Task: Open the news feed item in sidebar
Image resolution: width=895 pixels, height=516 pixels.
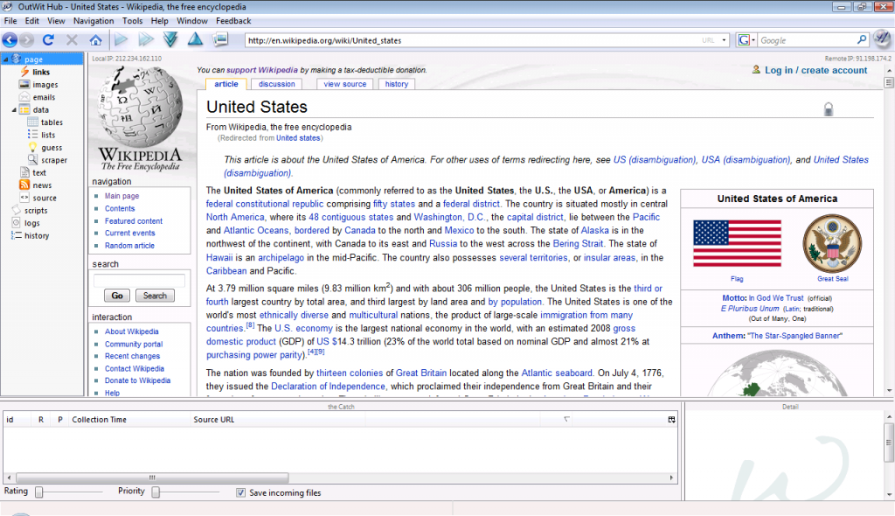Action: (42, 185)
